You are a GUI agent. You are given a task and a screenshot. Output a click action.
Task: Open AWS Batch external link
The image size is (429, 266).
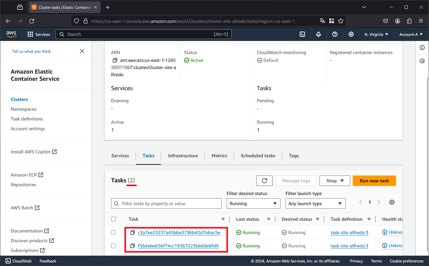coord(25,208)
